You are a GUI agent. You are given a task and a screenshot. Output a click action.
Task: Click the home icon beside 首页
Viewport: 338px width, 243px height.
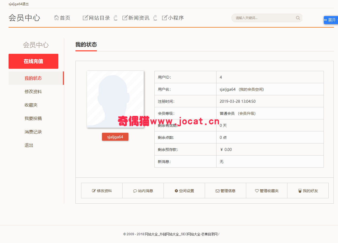[x=56, y=18]
